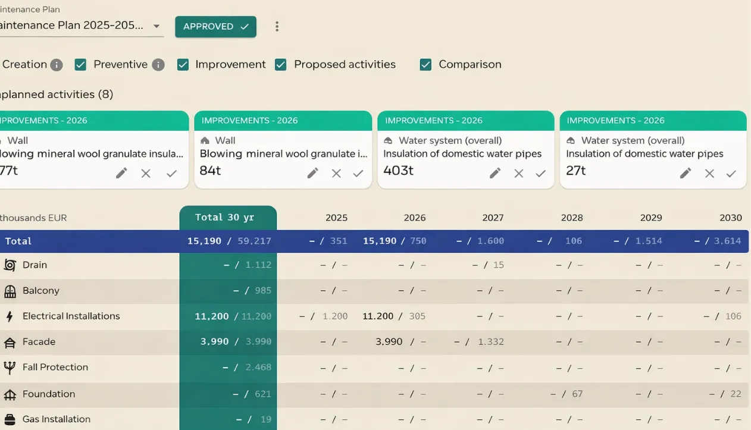Click the water system icon on 27t card
Viewport: 751px width, 430px height.
pos(571,140)
